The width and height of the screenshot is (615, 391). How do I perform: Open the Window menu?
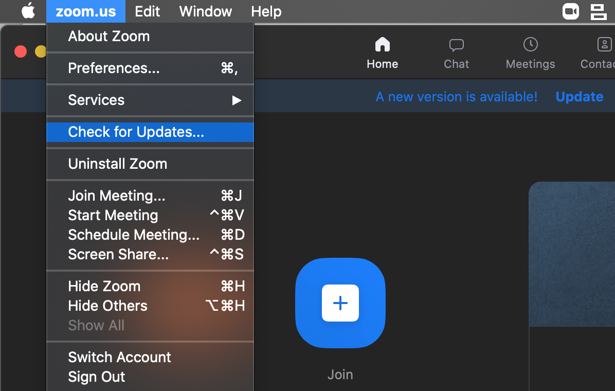206,11
